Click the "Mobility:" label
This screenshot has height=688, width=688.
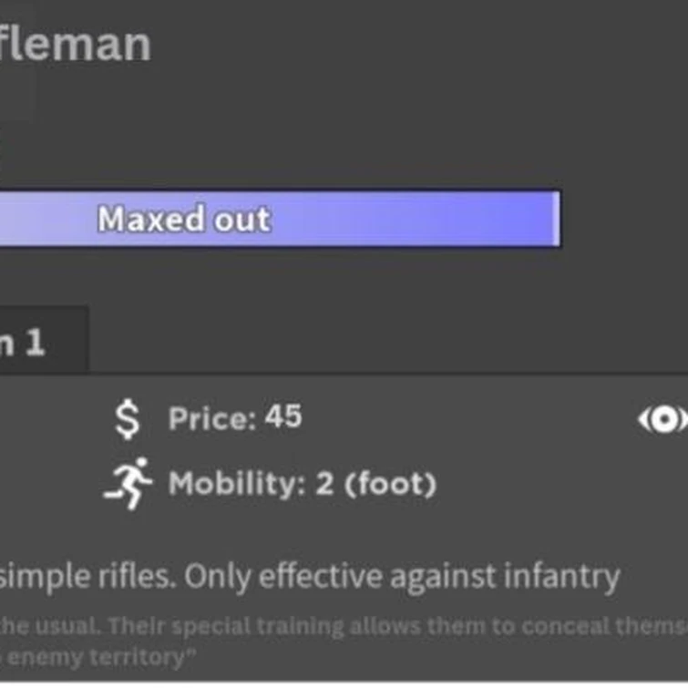[238, 483]
